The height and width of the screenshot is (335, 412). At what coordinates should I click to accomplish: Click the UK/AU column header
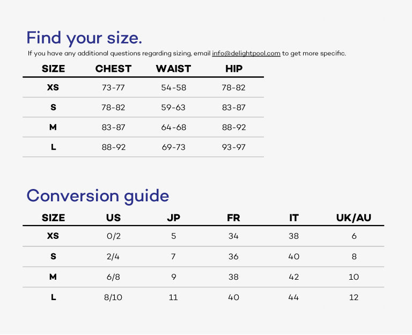tap(354, 218)
